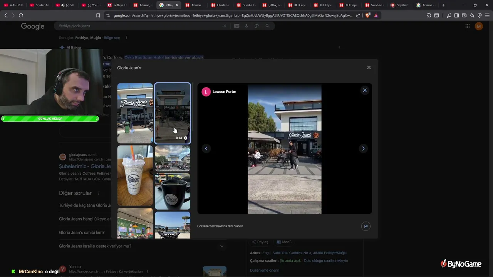Open Leo AI sparkle icon
This screenshot has width=493, height=277.
point(472,15)
